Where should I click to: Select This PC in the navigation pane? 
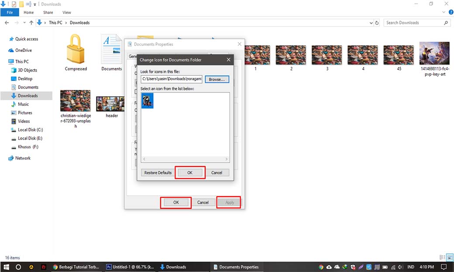click(19, 61)
